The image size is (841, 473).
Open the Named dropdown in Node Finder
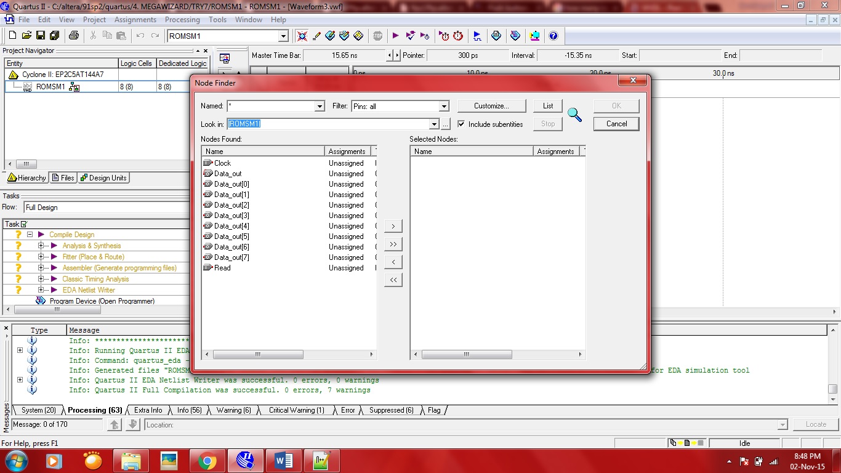click(x=319, y=107)
